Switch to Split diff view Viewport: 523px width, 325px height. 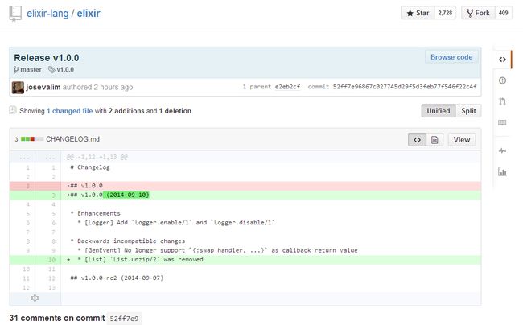[x=468, y=111]
